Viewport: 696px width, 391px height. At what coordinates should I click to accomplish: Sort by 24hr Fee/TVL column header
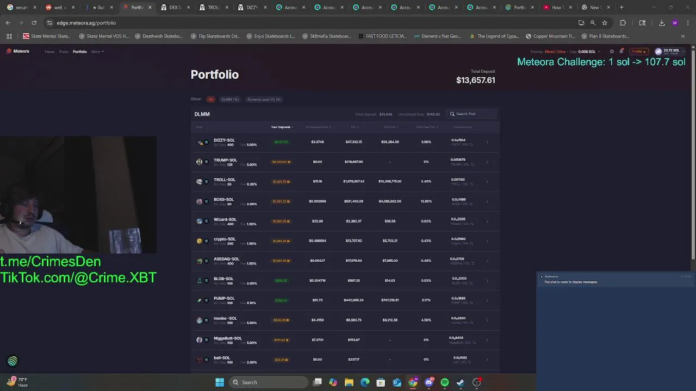[426, 127]
